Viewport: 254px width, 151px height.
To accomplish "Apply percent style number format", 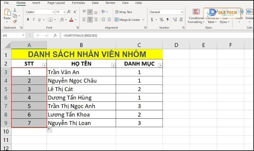I will click(x=161, y=20).
